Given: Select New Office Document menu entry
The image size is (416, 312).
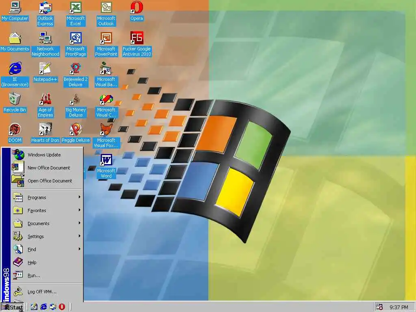Looking at the screenshot, I should pos(47,168).
